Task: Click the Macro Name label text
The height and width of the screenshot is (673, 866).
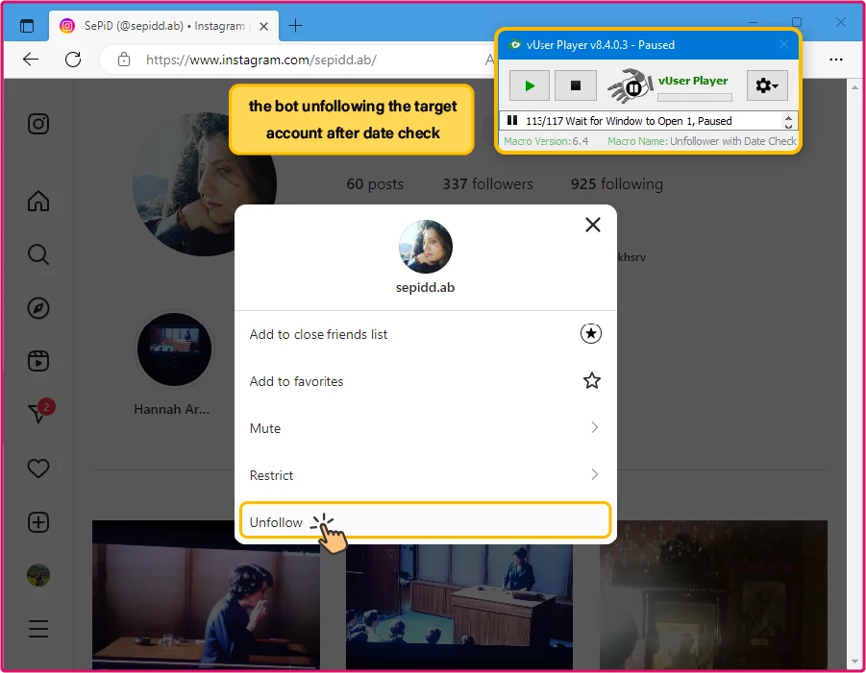Action: (637, 141)
